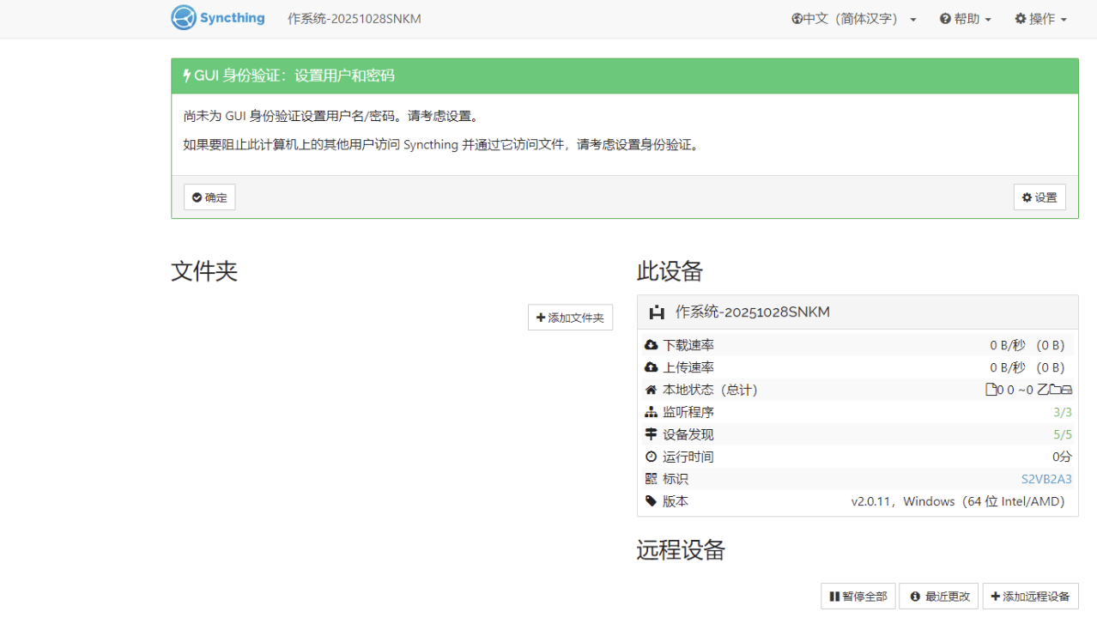The image size is (1097, 618).
Task: Click the clock icon next to 运行时间
Action: [x=652, y=456]
